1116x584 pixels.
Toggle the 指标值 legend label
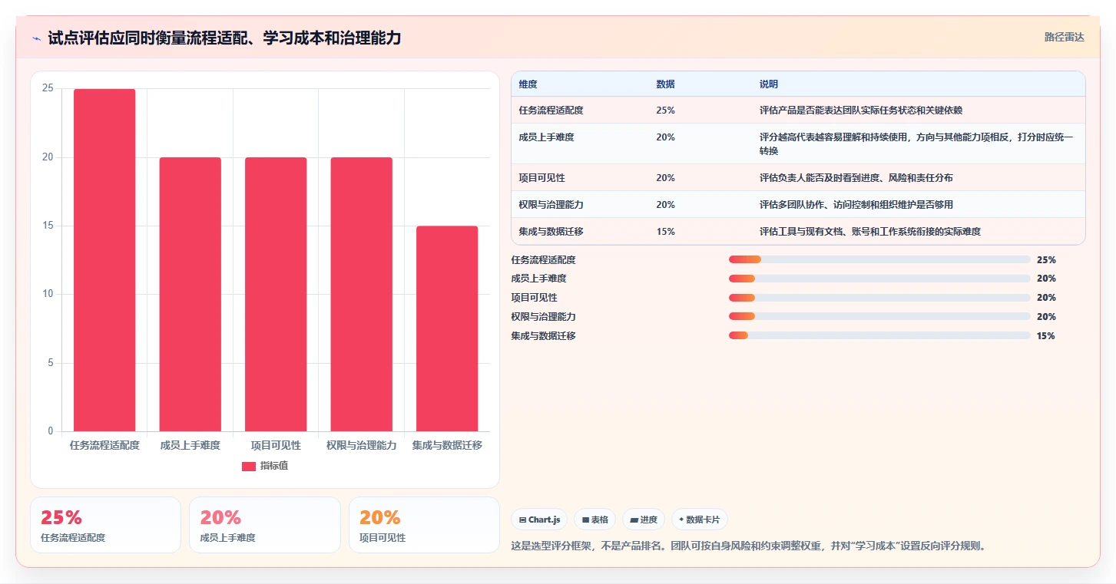click(274, 466)
